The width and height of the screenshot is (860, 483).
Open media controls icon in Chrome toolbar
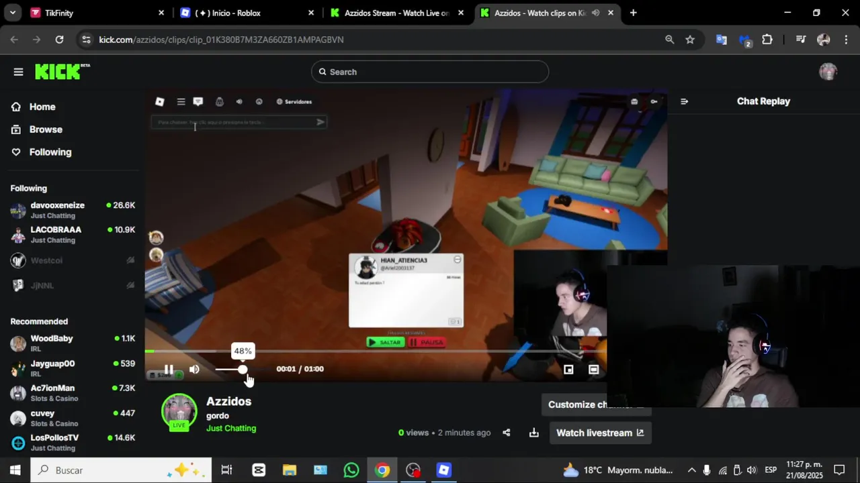click(800, 40)
